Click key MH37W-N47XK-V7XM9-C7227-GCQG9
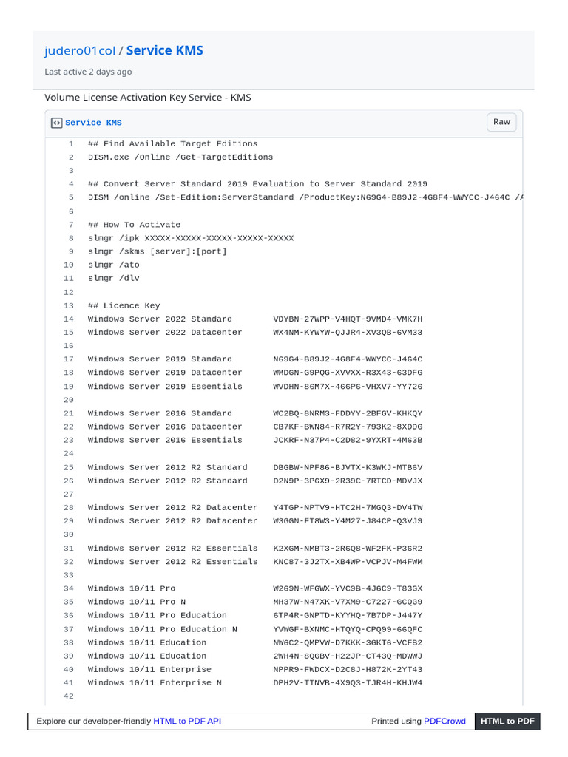The height and width of the screenshot is (757, 568). [348, 602]
